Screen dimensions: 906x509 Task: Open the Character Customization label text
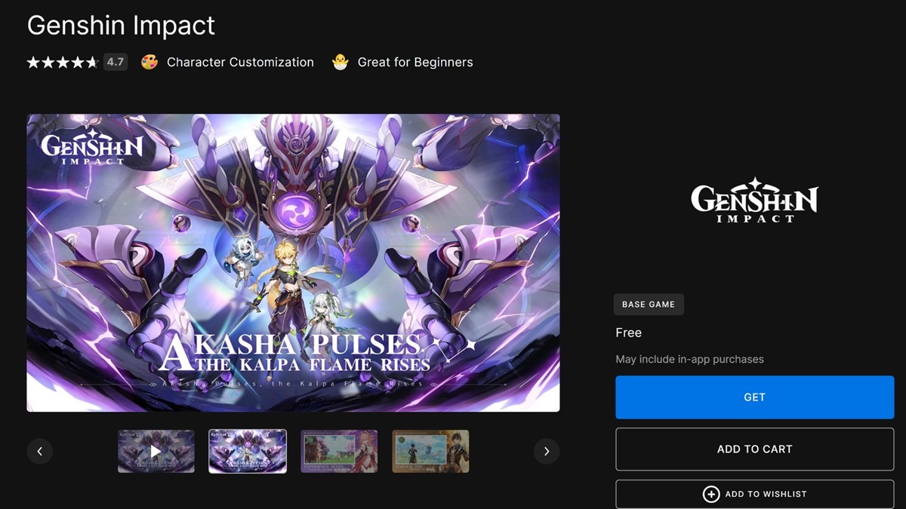click(240, 63)
